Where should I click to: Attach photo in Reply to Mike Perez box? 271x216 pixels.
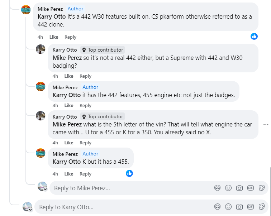point(239,188)
